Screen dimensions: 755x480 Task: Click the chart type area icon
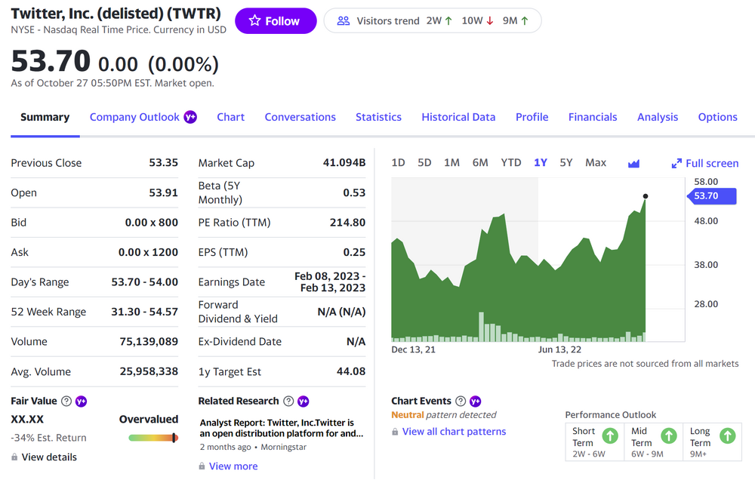(x=633, y=163)
